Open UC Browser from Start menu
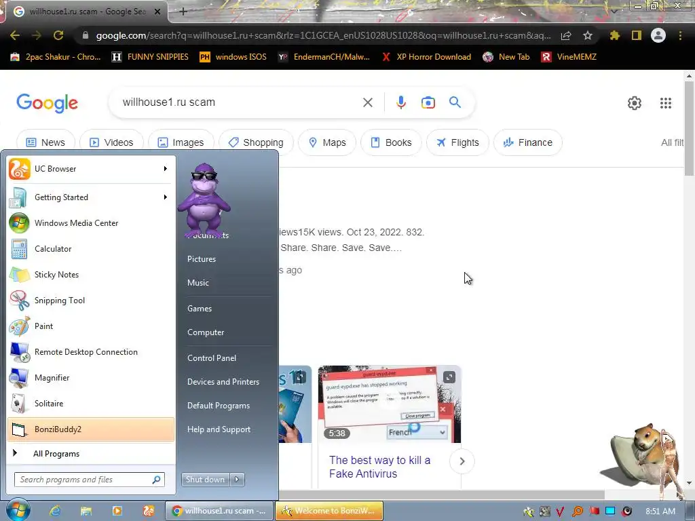This screenshot has height=521, width=695. point(91,169)
